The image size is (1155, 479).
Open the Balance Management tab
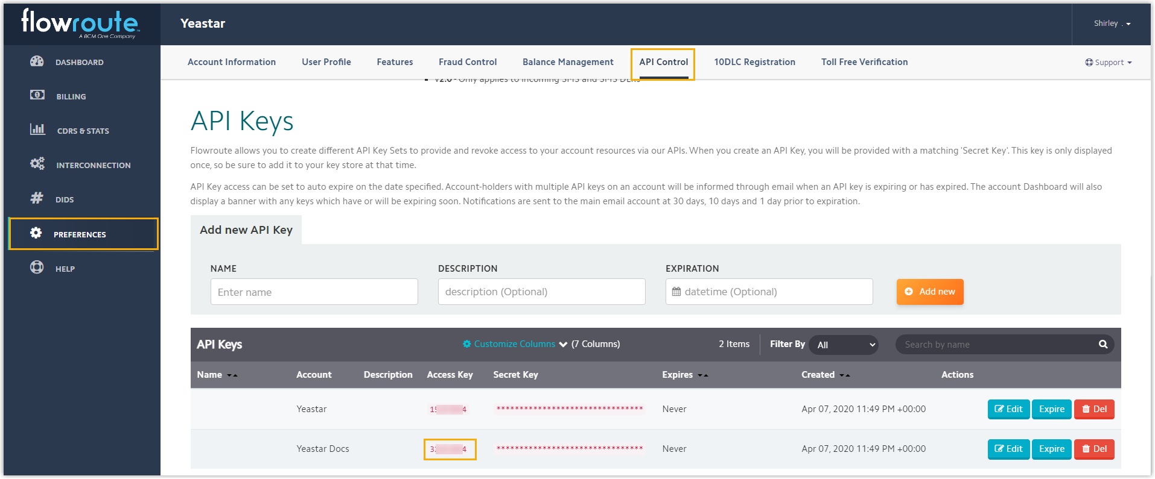(567, 62)
